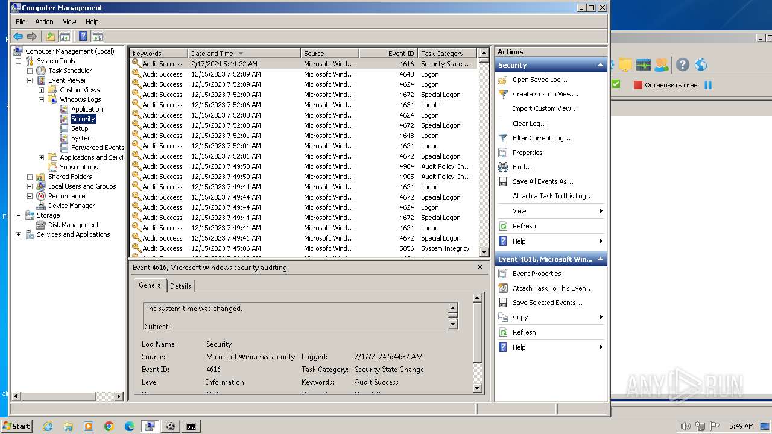Click the activity monitor icon in background window
The image size is (772, 434).
[x=644, y=64]
